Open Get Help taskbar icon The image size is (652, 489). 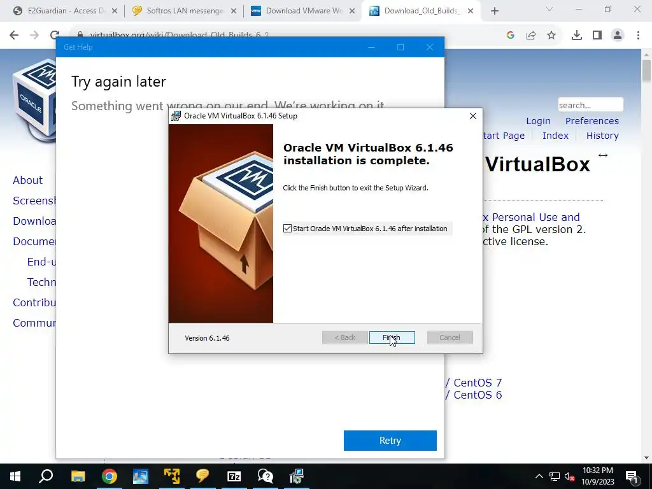coord(266,476)
